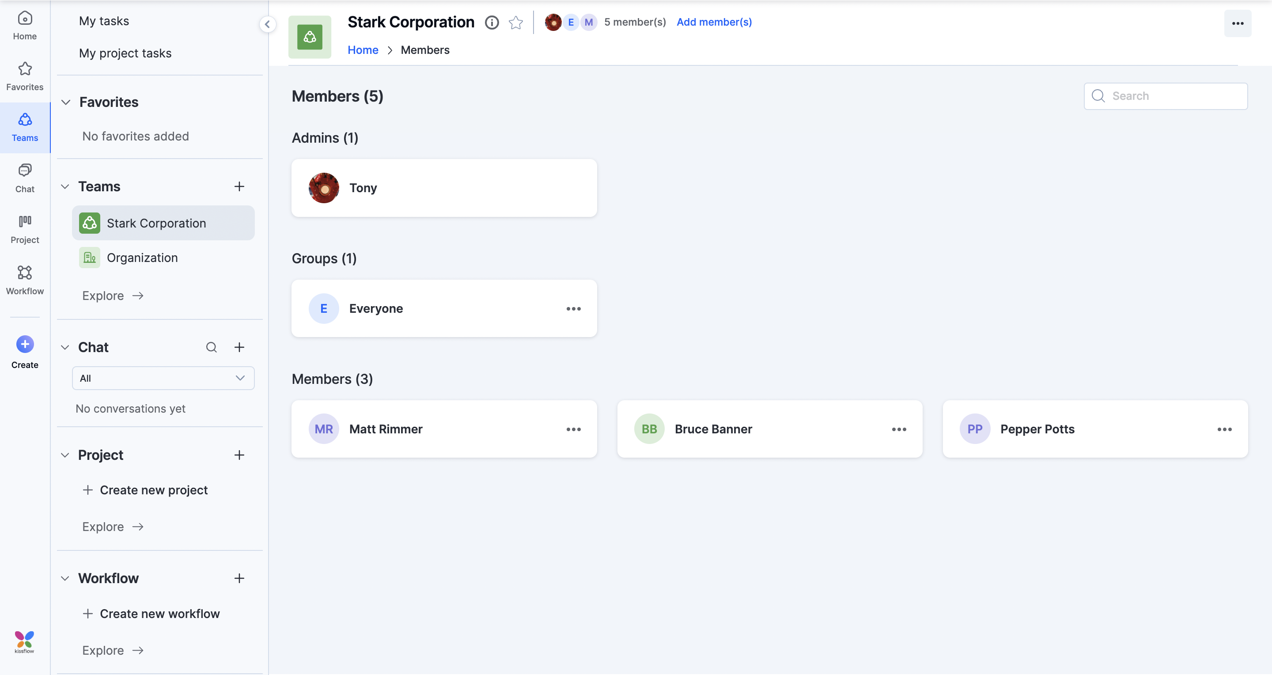
Task: Open Tony's admin card
Action: (x=444, y=188)
